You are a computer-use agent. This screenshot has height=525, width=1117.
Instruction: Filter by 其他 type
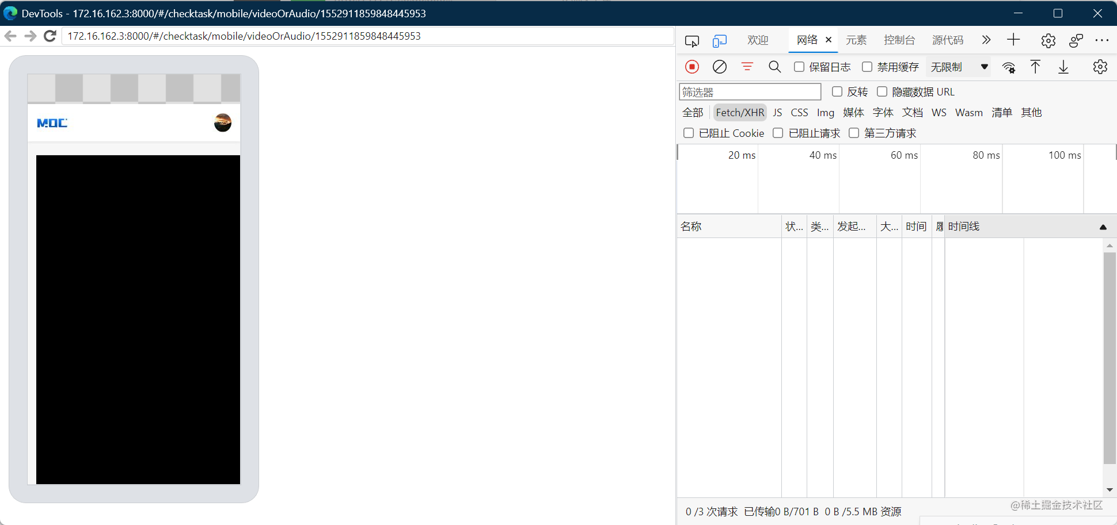coord(1031,113)
